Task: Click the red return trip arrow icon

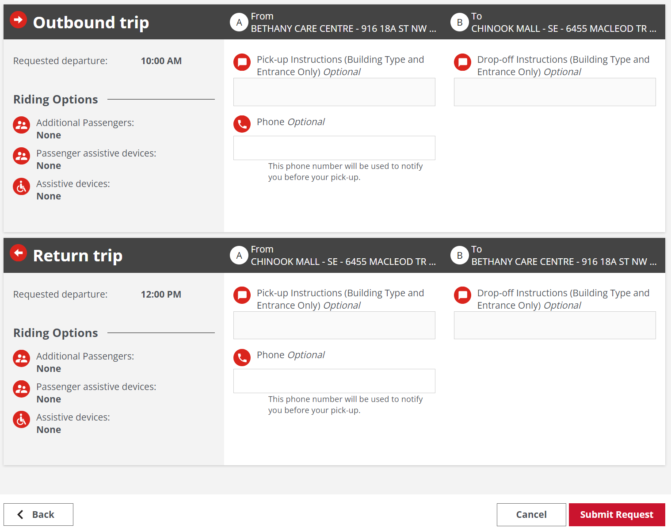Action: 18,253
